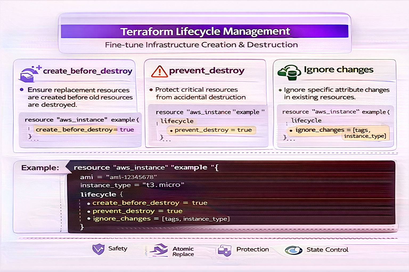This screenshot has width=409, height=272.
Task: Click the Safety shield checkmark icon
Action: (x=98, y=249)
